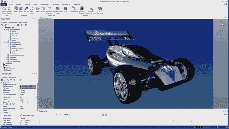229x129 pixels.
Task: Toggle visibility check for complete engine
Action: [x=6, y=29]
